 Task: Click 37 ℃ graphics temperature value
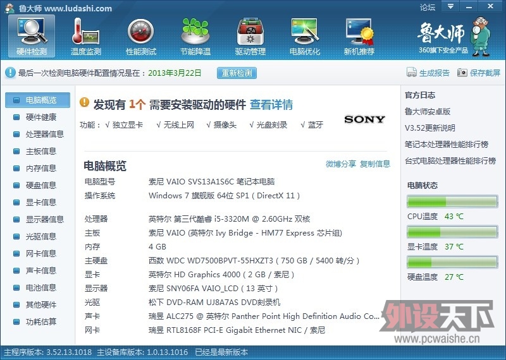point(454,246)
